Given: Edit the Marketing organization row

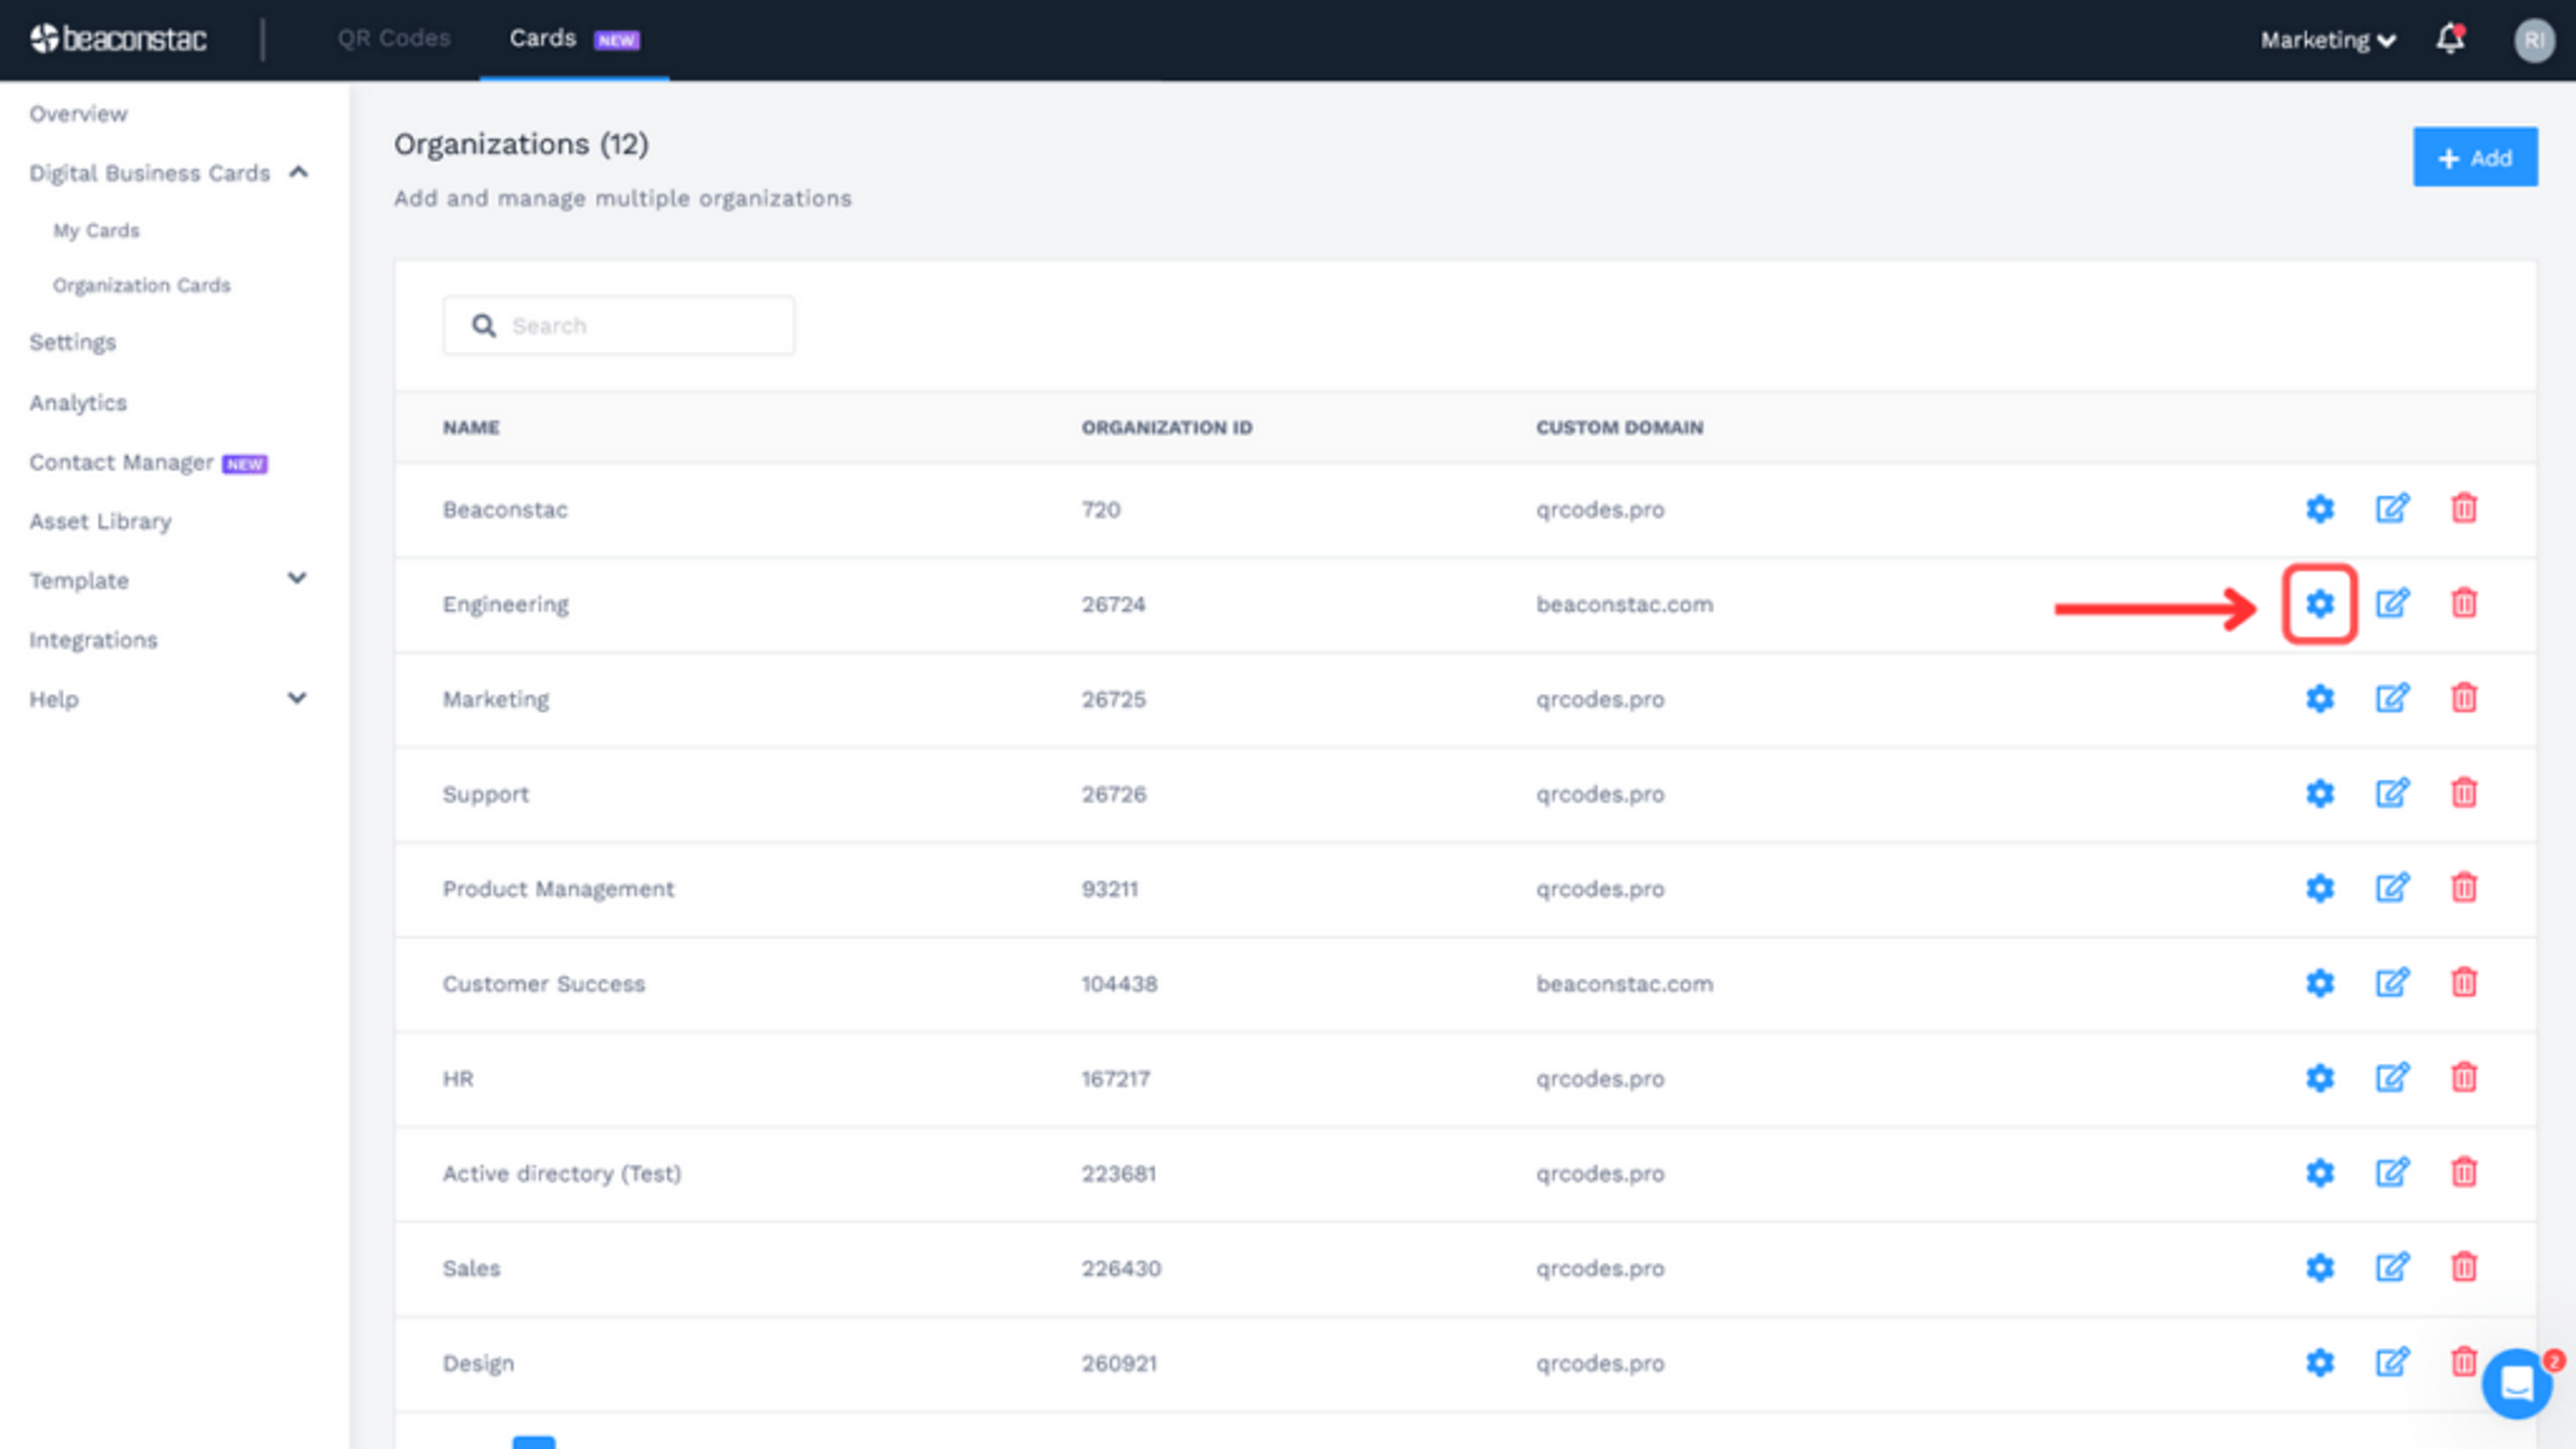Looking at the screenshot, I should point(2392,698).
